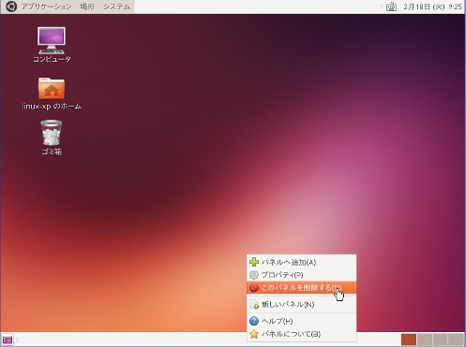The image size is (466, 347).
Task: Open the clock showing 2月18日 (火) 9:25
Action: point(432,7)
